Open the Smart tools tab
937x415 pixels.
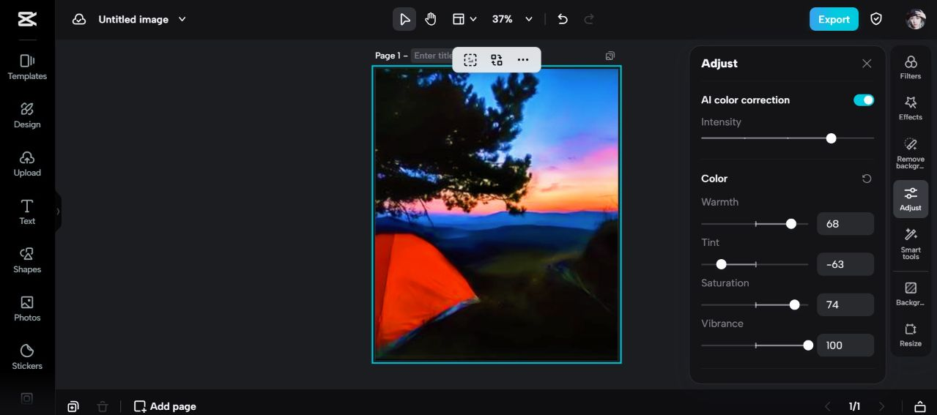(x=911, y=244)
